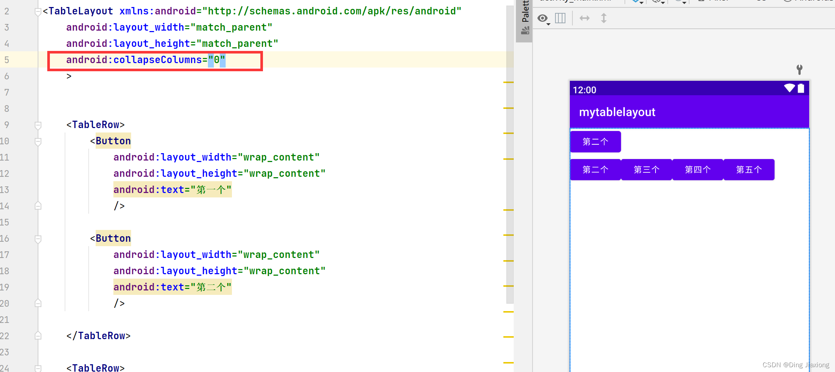Click layout_height="wrap_content" on line 18
835x372 pixels.
220,271
